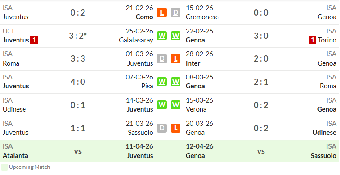
Task: Click the orange L badge for Juventus vs Como
Action: [162, 12]
